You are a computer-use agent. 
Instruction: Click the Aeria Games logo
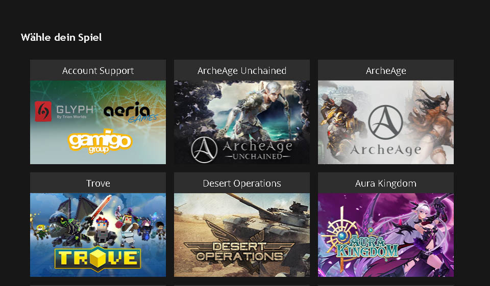(130, 112)
